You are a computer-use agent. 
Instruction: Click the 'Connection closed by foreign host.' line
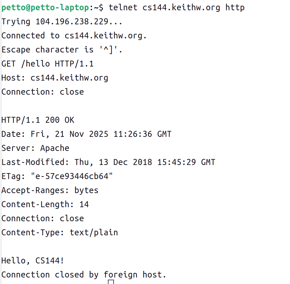(x=84, y=275)
